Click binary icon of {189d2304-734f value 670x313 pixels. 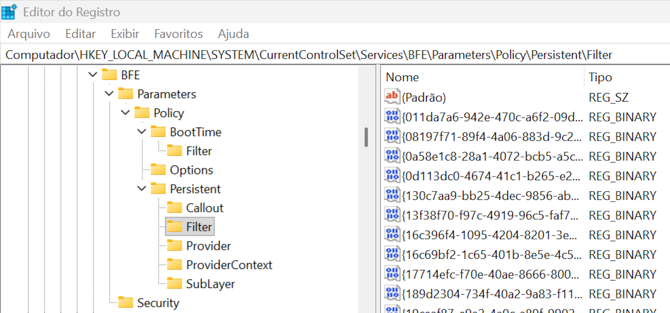(392, 293)
